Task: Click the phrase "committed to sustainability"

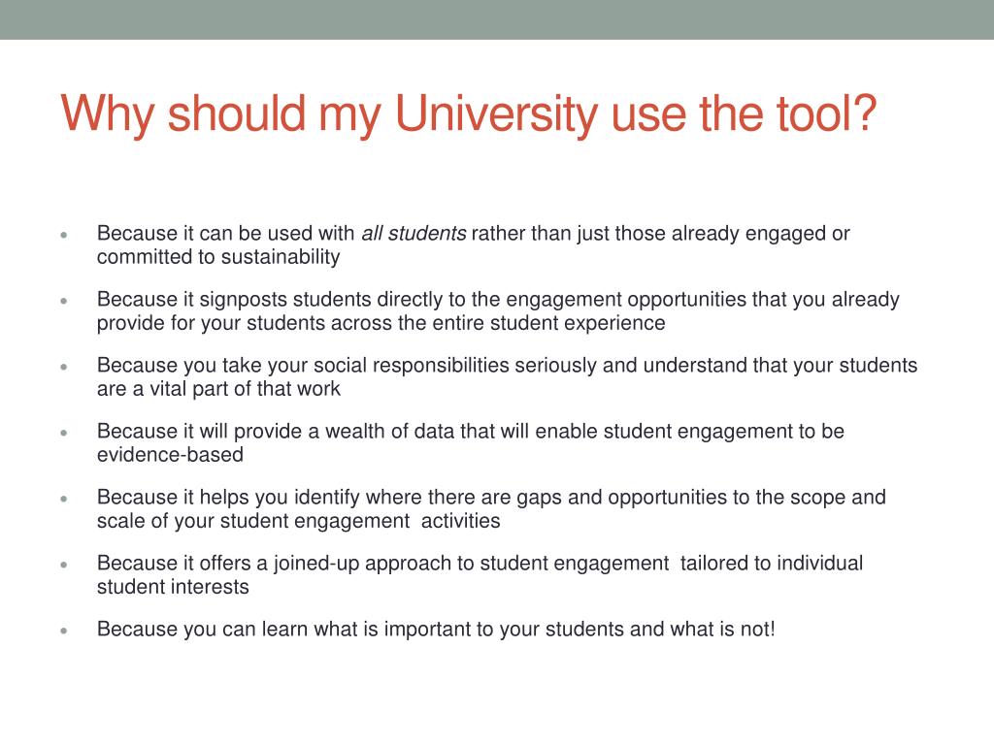Action: 218,256
